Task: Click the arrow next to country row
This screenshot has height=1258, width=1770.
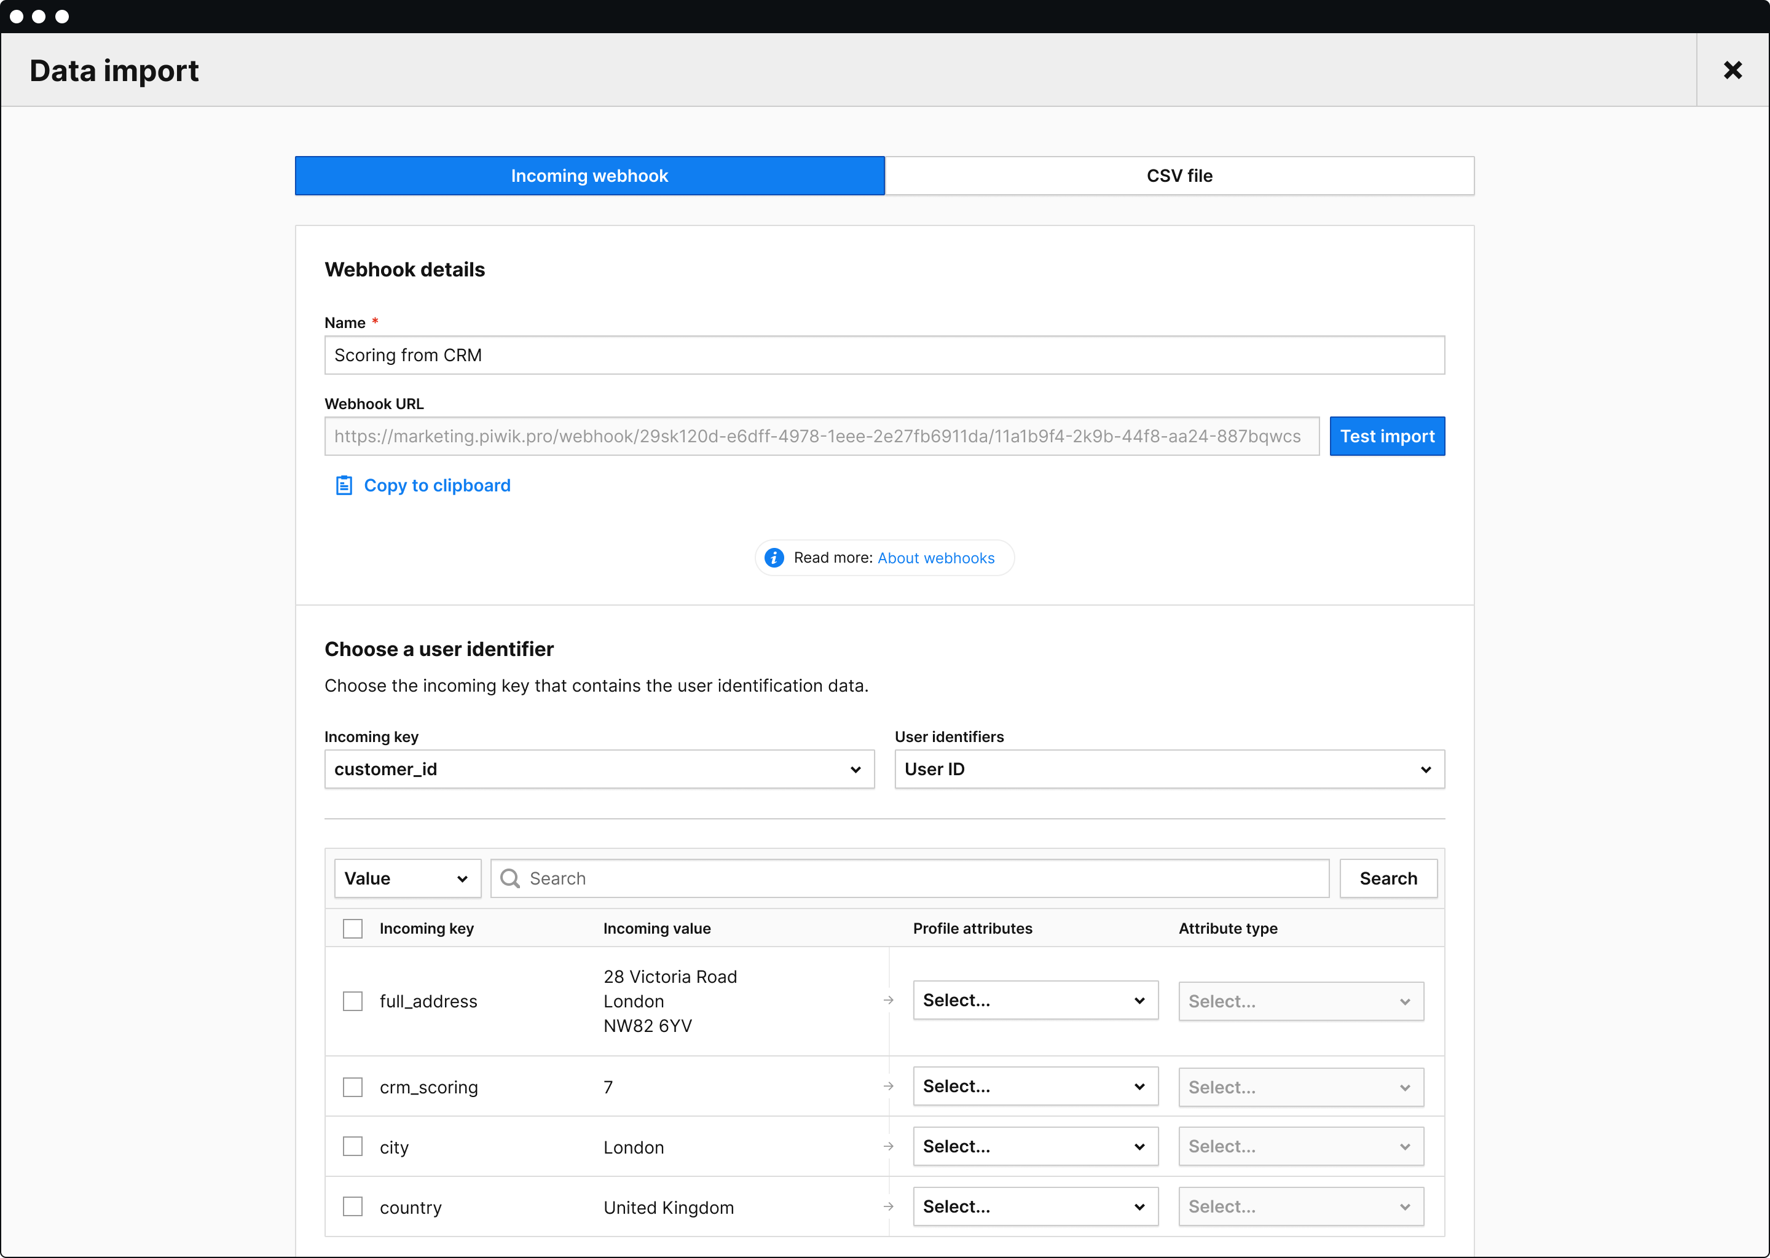Action: (x=888, y=1206)
